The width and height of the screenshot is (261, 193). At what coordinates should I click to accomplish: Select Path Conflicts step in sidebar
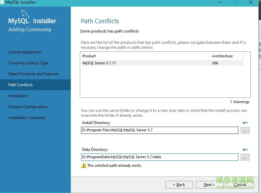(x=21, y=85)
